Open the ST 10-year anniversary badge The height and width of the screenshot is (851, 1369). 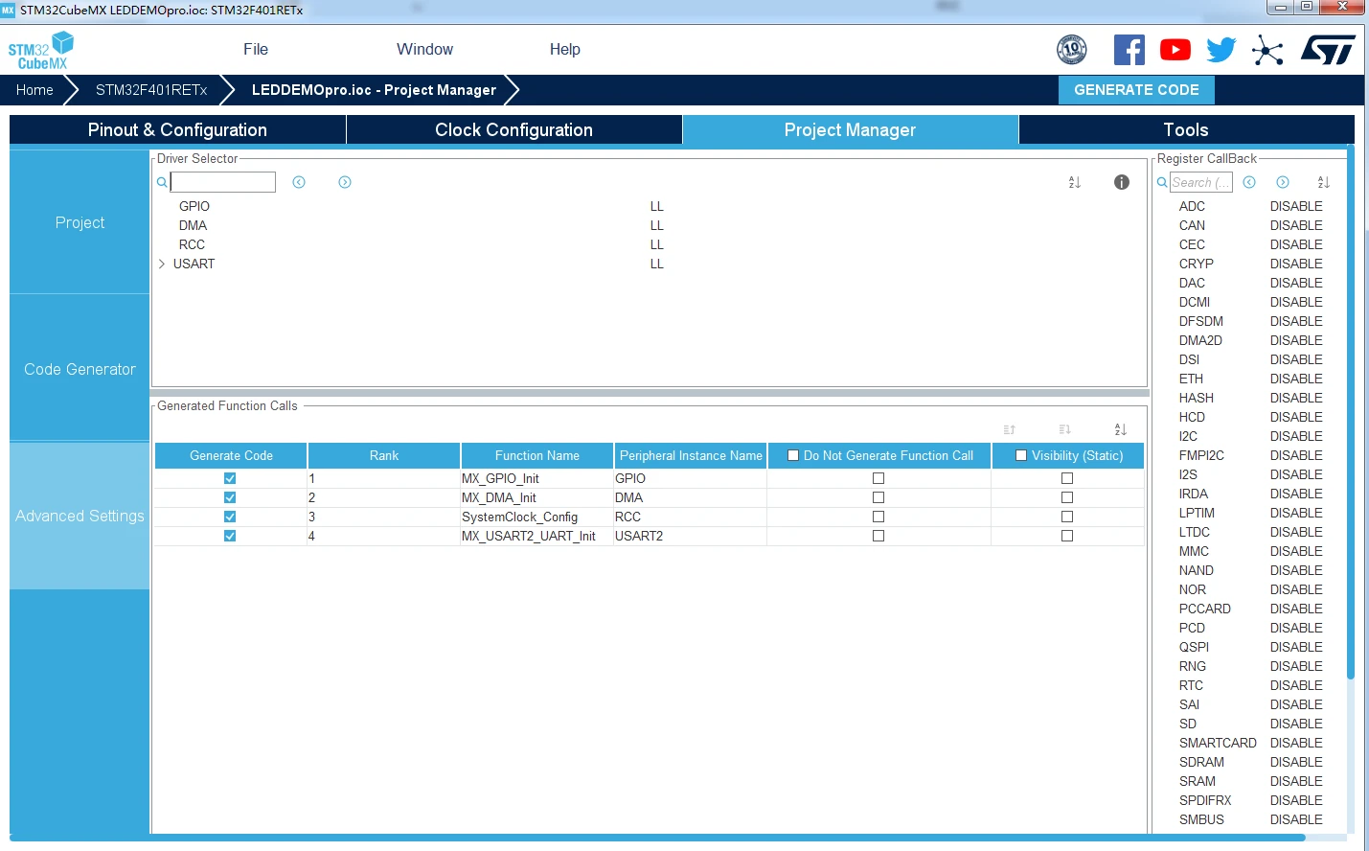coord(1071,49)
